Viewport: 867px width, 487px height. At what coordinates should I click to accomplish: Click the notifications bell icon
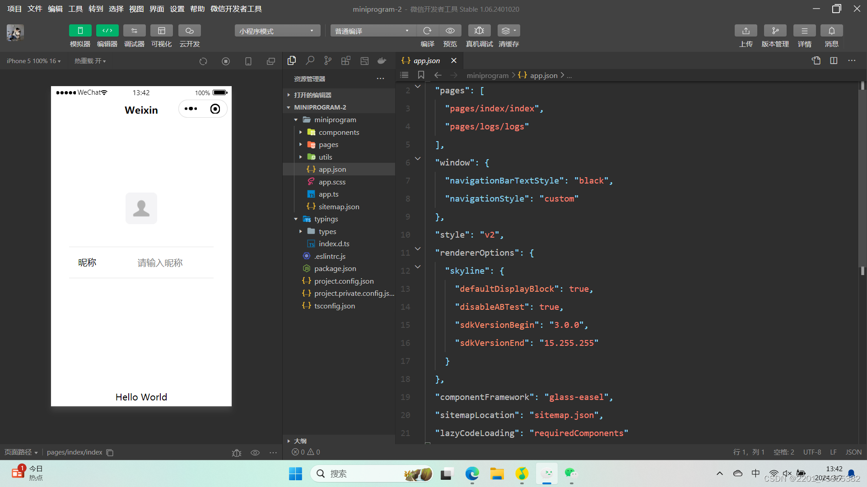(831, 31)
